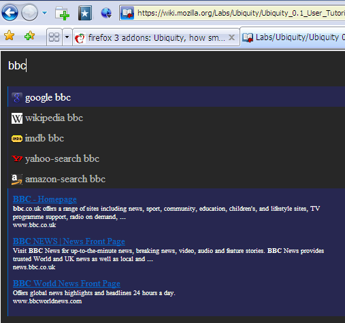Open a new tab with the green plus icon
This screenshot has width=345, height=323.
[x=62, y=13]
